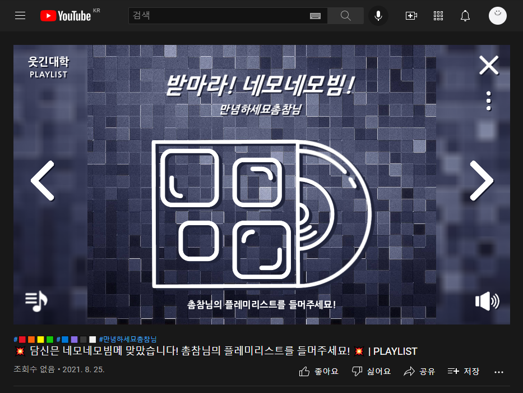This screenshot has width=523, height=393.
Task: Open the YouTube apps grid
Action: (x=438, y=16)
